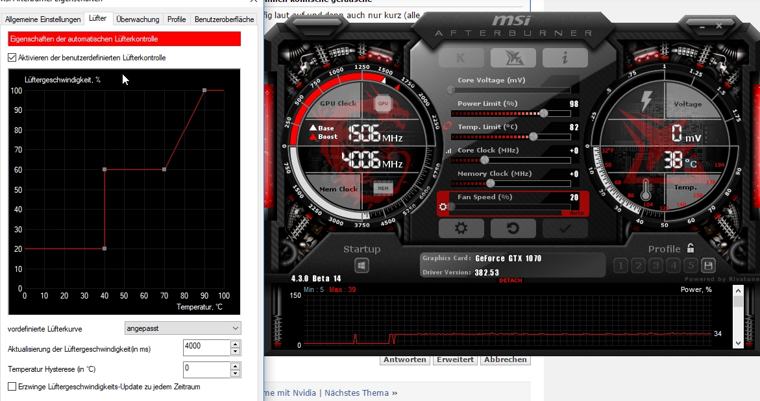The height and width of the screenshot is (401, 760).
Task: Minimize the Afterburner skin window
Action: (702, 26)
